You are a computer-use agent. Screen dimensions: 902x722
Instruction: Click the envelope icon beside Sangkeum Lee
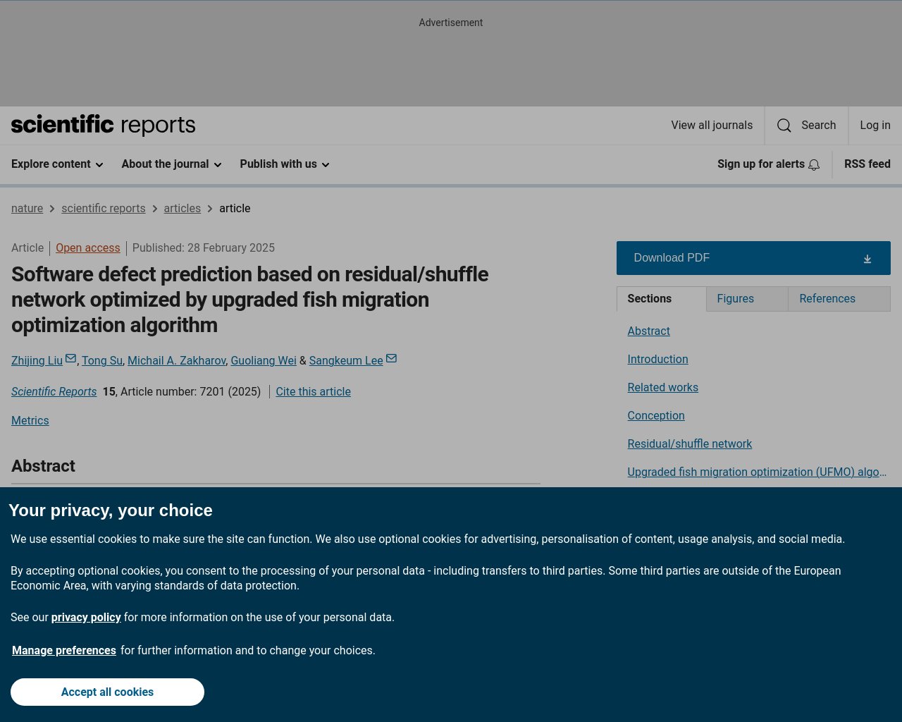tap(391, 359)
